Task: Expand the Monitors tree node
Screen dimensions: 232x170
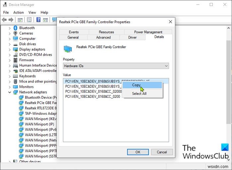Action: (10, 87)
